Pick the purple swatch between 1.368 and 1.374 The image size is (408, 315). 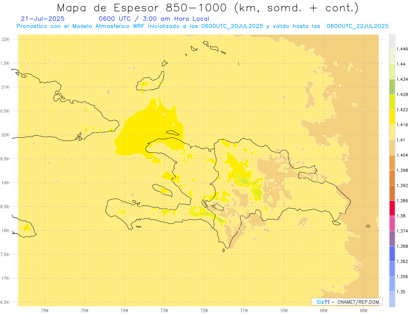point(392,239)
